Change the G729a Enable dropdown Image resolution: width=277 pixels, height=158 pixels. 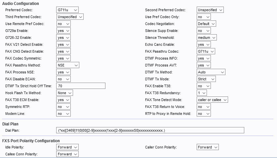63,31
